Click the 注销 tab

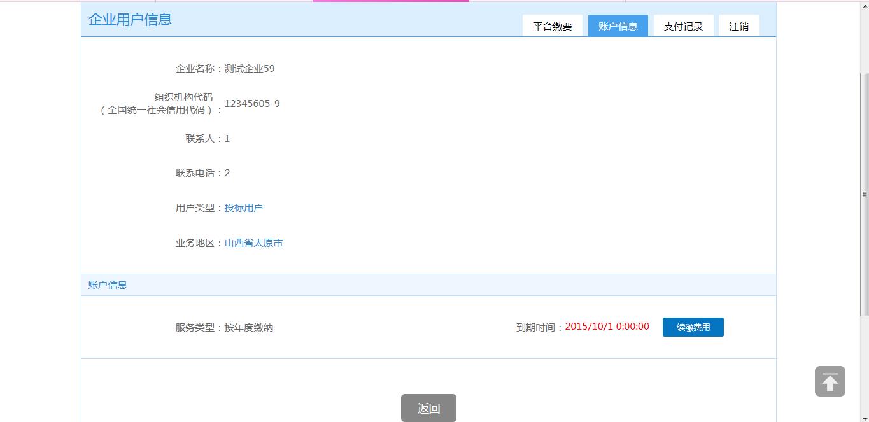(738, 26)
